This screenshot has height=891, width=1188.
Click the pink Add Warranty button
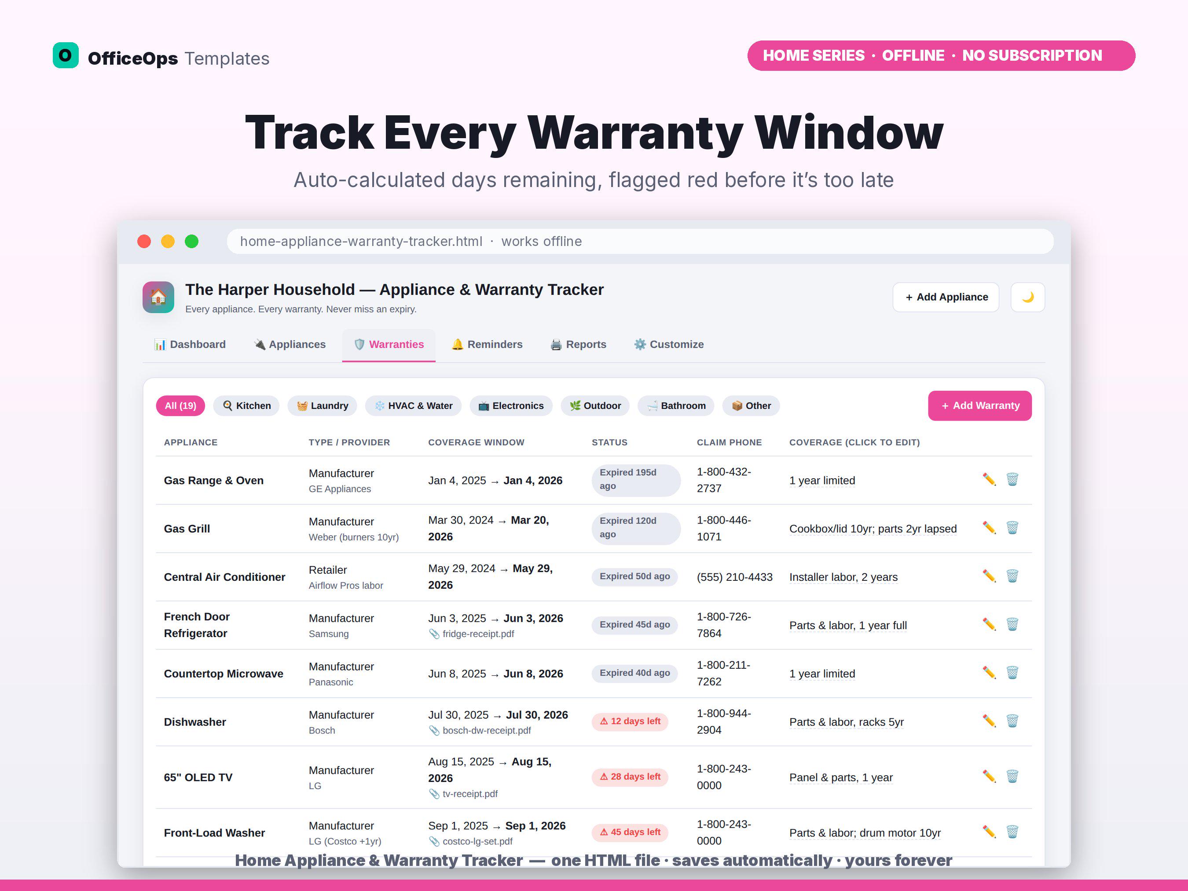tap(979, 406)
